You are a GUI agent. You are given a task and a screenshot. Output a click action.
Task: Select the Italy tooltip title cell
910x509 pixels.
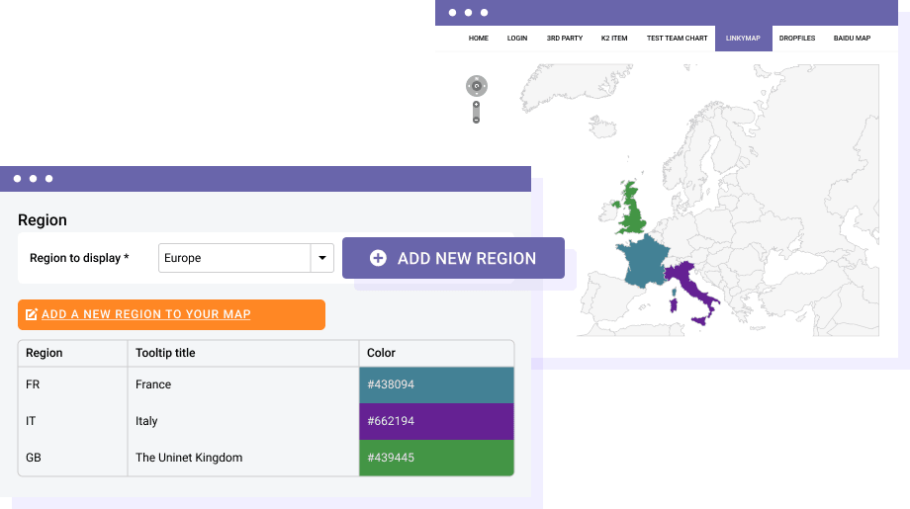click(242, 421)
